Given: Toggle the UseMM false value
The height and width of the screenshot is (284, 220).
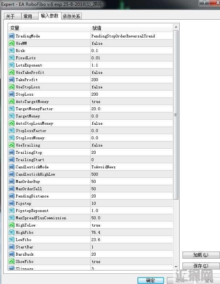Looking at the screenshot, I should click(97, 43).
